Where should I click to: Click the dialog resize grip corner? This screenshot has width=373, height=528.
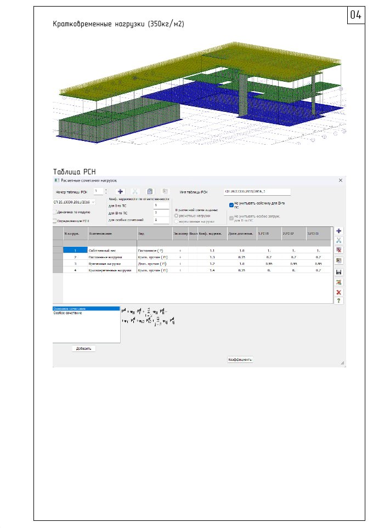point(342,363)
